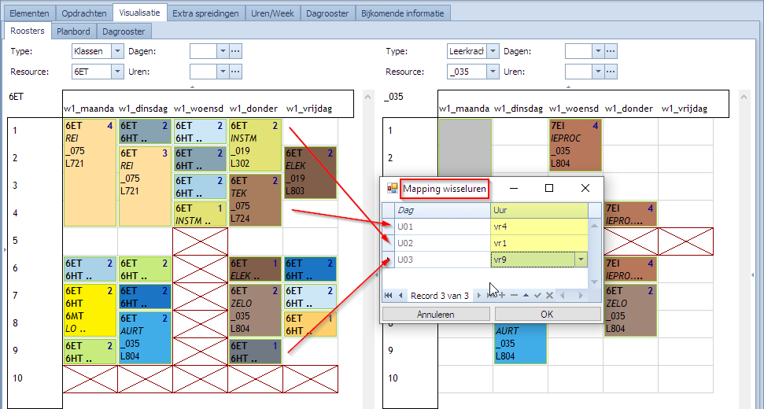This screenshot has height=409, width=764.
Task: Click scroll down arrow in dialog grid
Action: click(x=594, y=282)
